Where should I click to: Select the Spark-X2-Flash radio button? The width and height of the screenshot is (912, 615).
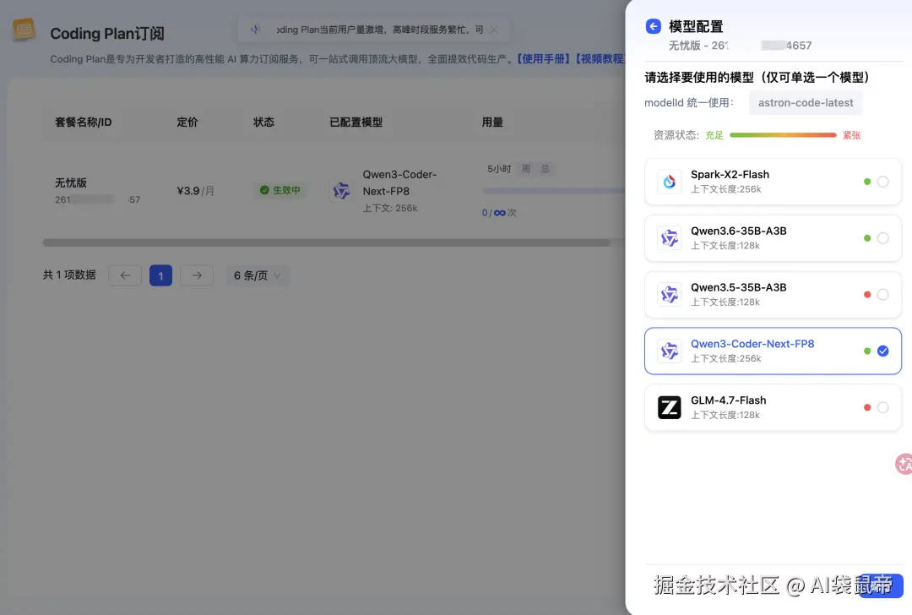pos(883,182)
